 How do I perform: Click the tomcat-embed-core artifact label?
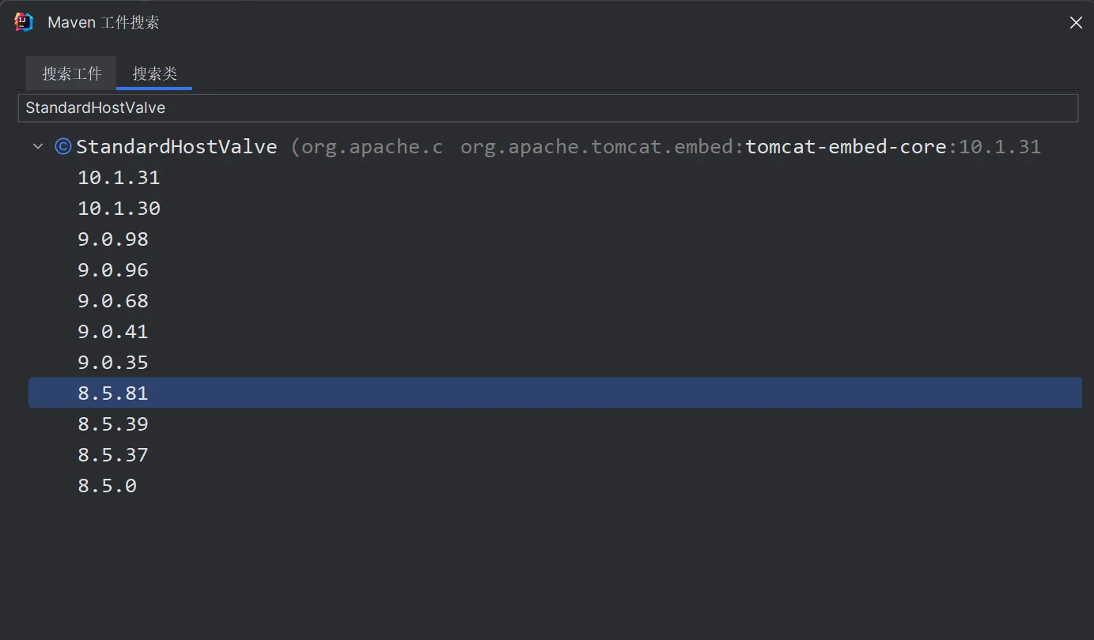pos(846,146)
